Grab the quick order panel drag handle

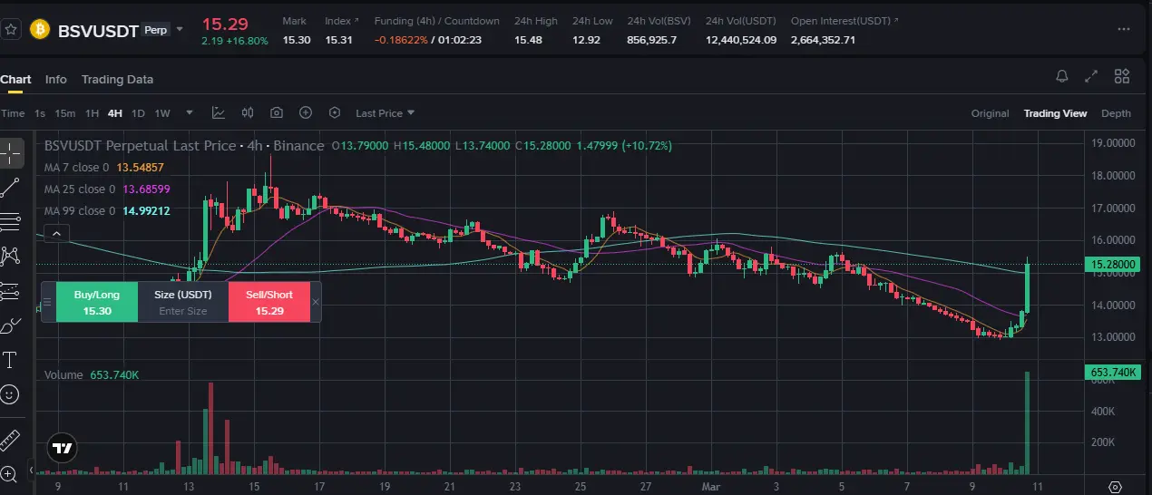(47, 302)
